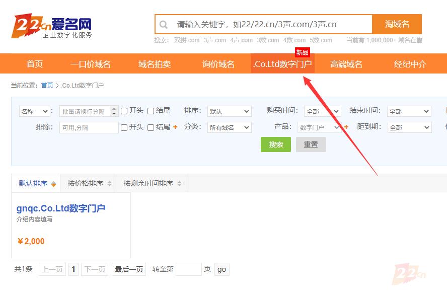Click the orange plus next to 产品 dropdown
This screenshot has width=447, height=293.
tap(346, 127)
